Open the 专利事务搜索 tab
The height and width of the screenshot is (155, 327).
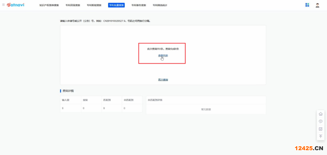pyautogui.click(x=139, y=5)
